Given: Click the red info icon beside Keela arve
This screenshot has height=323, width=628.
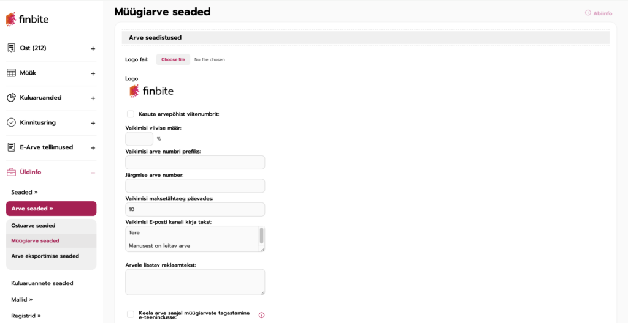Looking at the screenshot, I should tap(261, 315).
